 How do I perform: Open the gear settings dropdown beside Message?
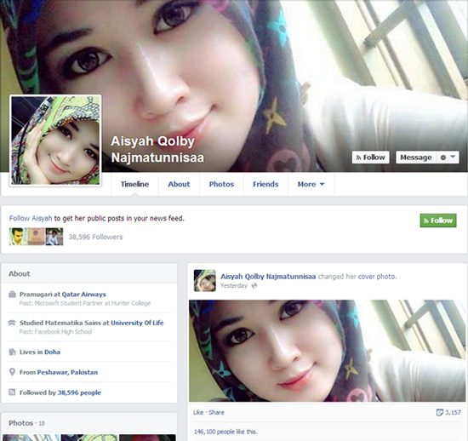pos(448,157)
